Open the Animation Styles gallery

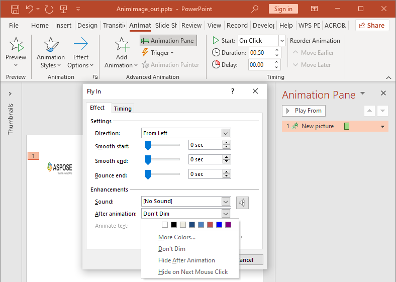pos(50,54)
